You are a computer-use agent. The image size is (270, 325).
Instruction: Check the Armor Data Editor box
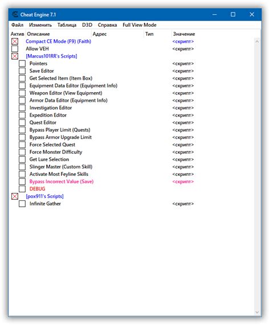pos(22,100)
